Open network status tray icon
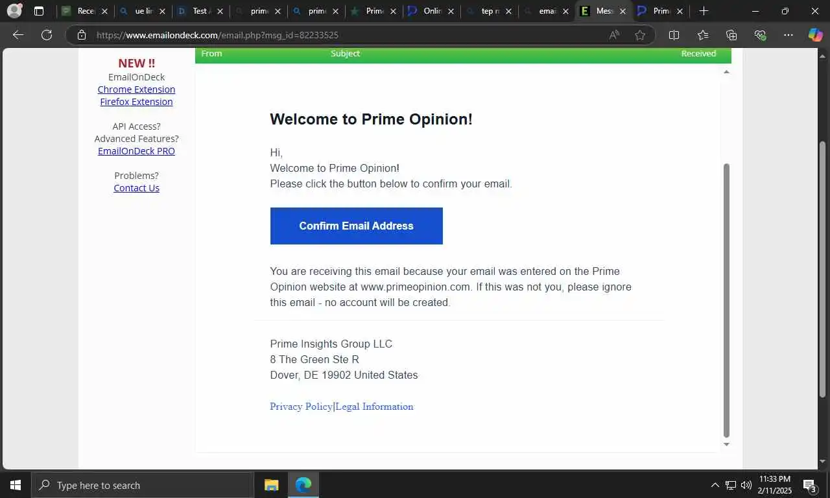This screenshot has height=498, width=830. [x=731, y=485]
